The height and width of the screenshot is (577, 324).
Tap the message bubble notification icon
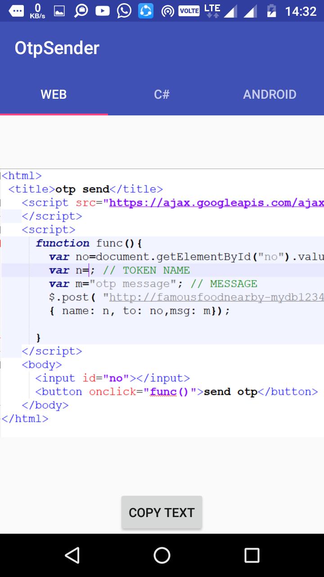tap(16, 11)
